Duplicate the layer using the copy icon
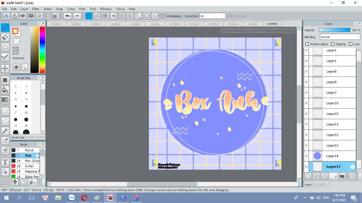This screenshot has width=362, height=203. click(352, 176)
